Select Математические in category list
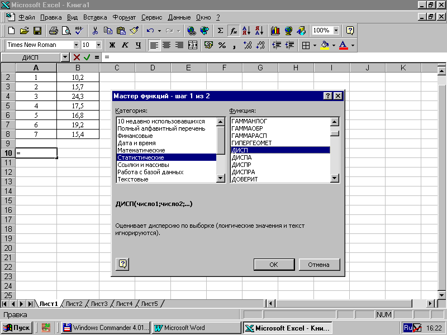This screenshot has width=447, height=335. [166, 150]
